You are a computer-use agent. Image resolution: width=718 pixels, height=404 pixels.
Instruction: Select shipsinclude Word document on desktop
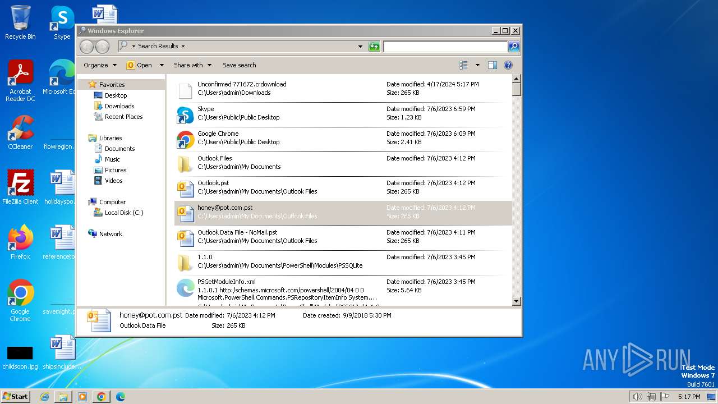point(62,352)
